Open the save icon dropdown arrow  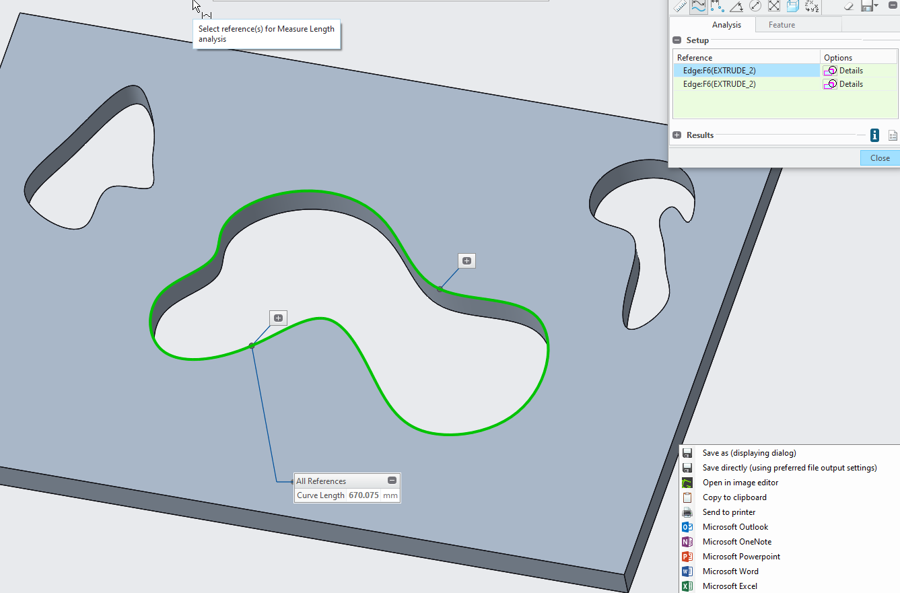pos(876,7)
